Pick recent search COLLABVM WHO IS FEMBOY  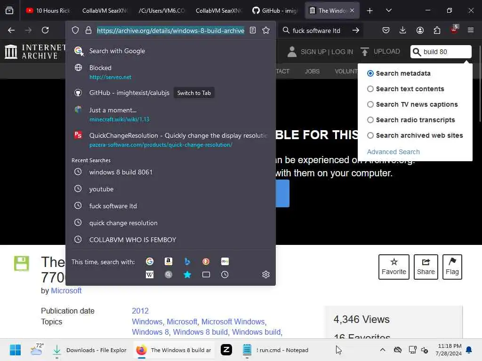(x=170, y=239)
